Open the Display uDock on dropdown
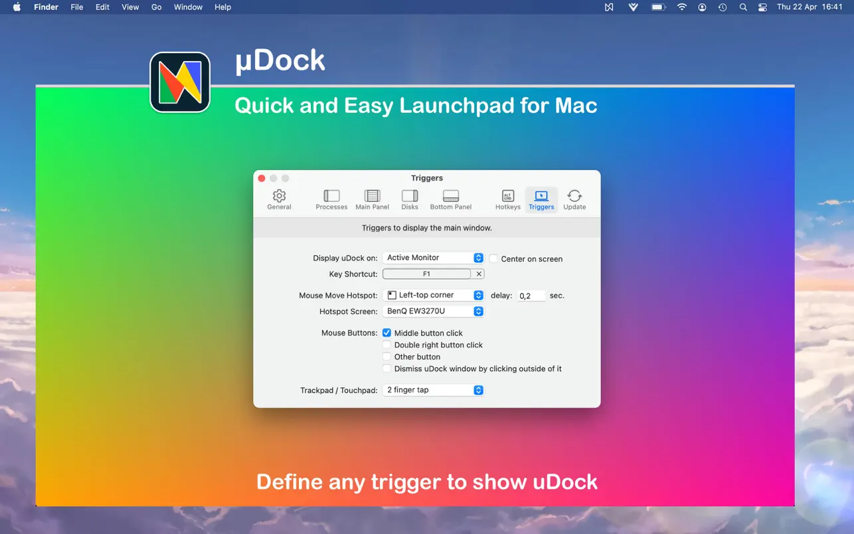The width and height of the screenshot is (854, 534). [x=433, y=258]
